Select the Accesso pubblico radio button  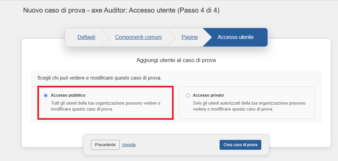[x=46, y=95]
